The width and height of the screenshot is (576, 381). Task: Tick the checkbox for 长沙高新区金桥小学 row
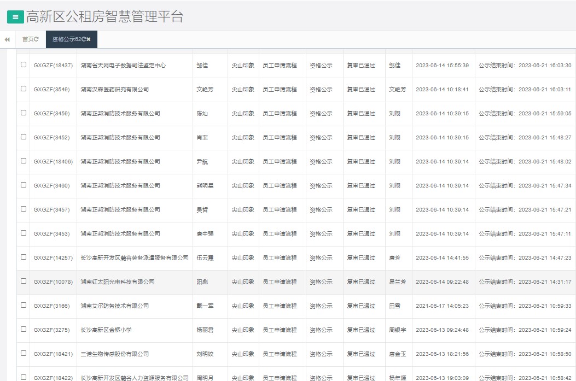tap(23, 330)
